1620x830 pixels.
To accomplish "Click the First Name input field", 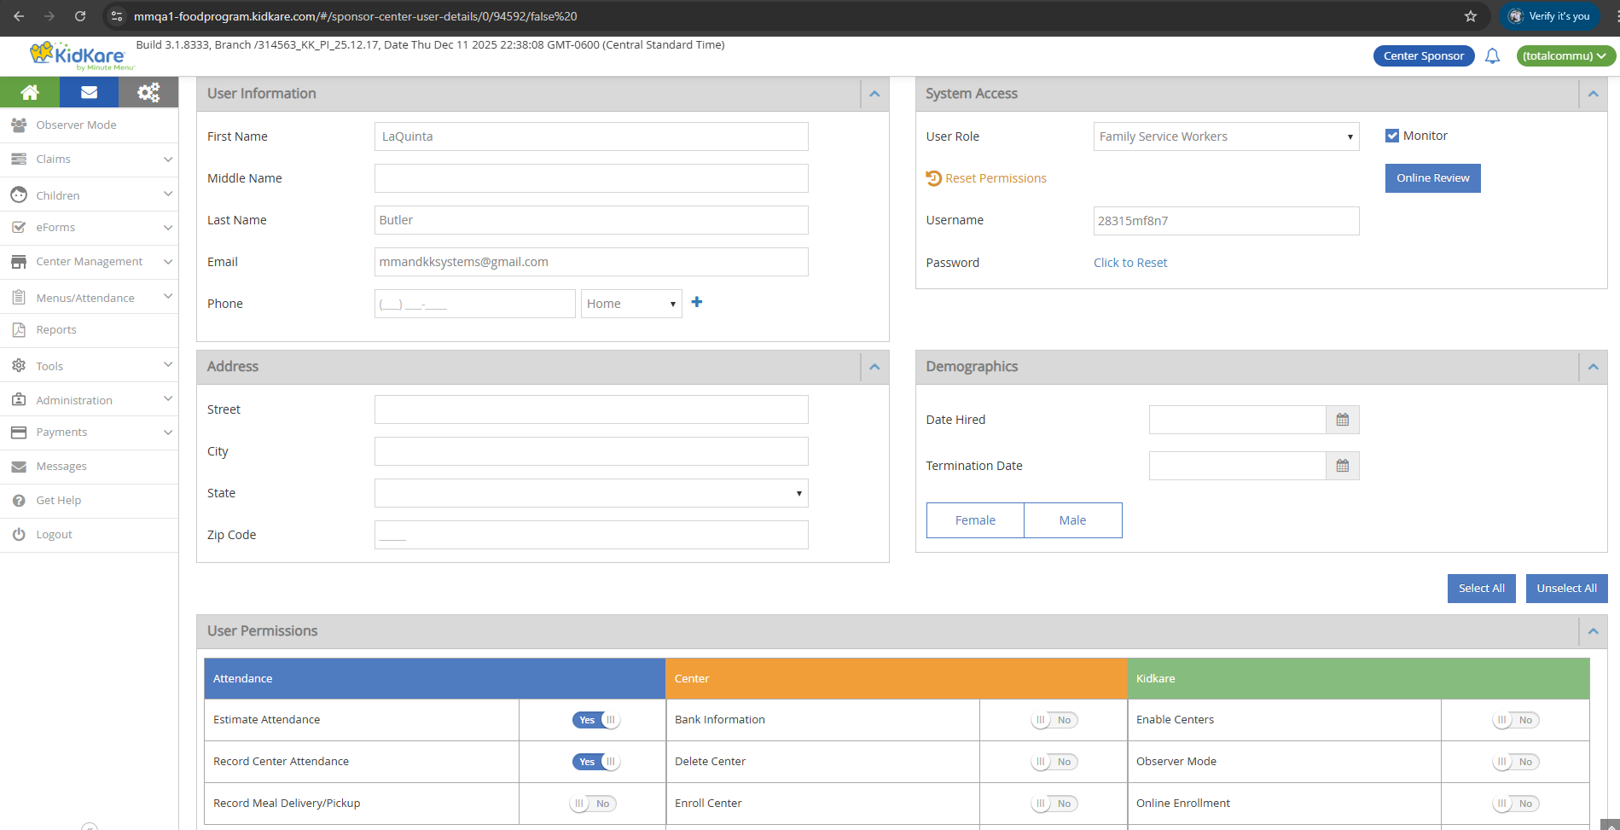I will pyautogui.click(x=590, y=136).
